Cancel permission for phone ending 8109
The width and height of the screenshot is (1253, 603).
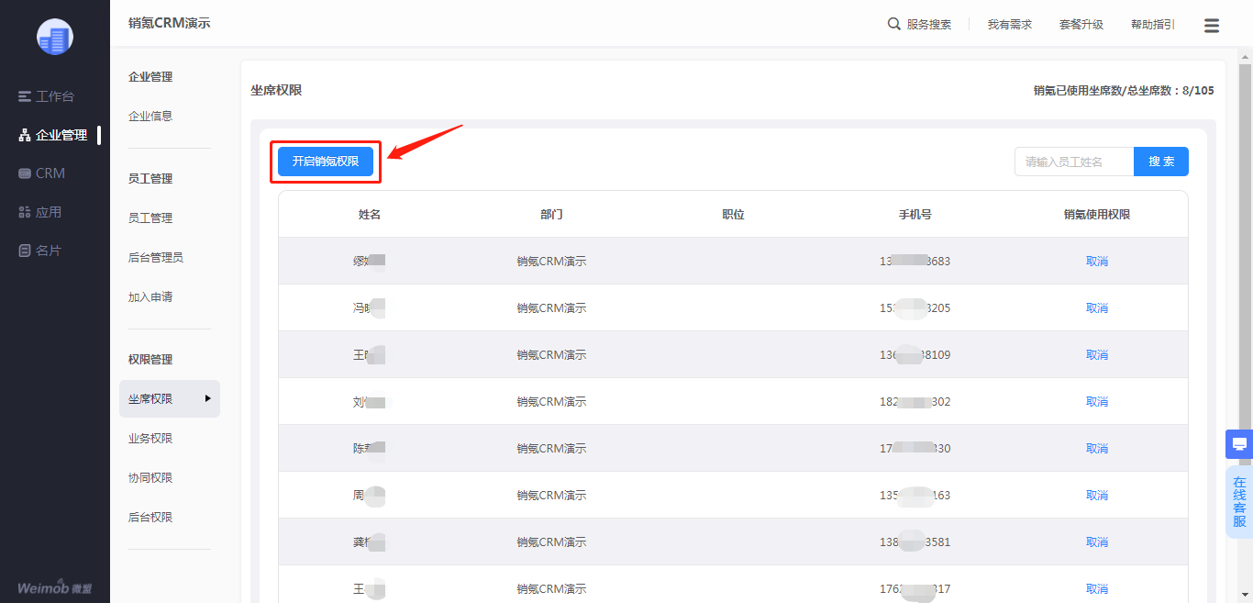(1097, 355)
